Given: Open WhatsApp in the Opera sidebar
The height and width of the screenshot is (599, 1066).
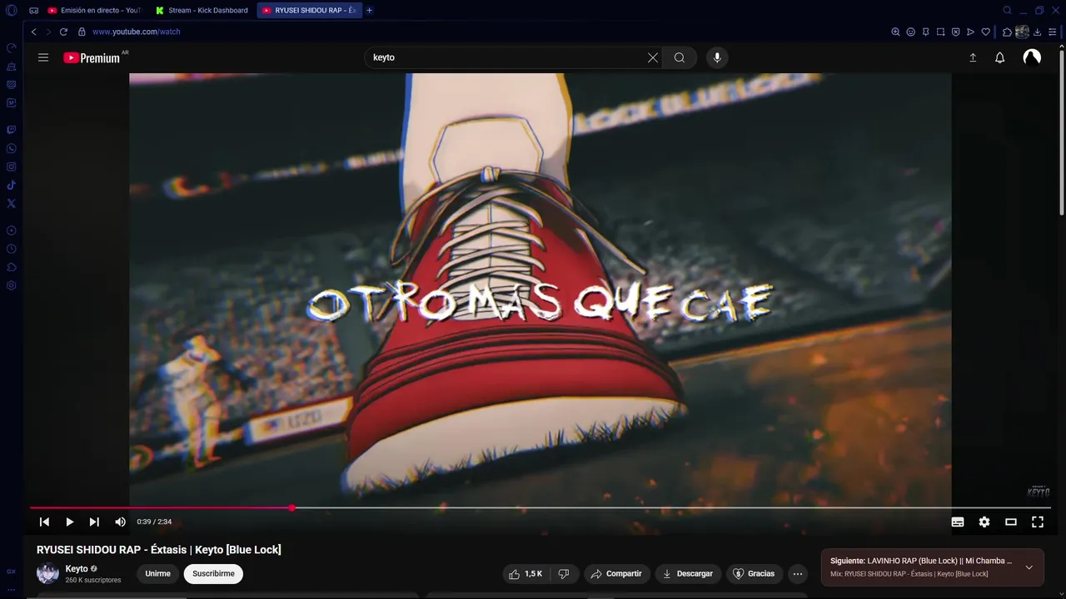Looking at the screenshot, I should click(11, 148).
